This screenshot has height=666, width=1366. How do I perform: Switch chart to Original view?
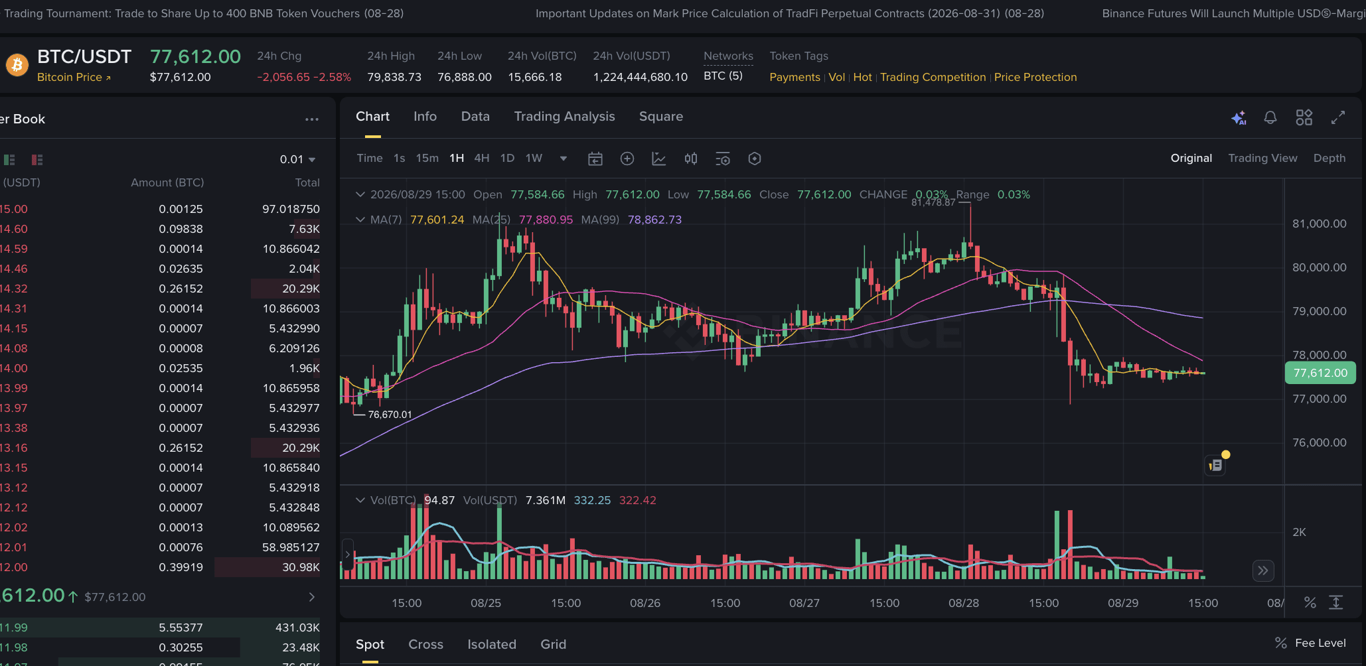(x=1191, y=158)
